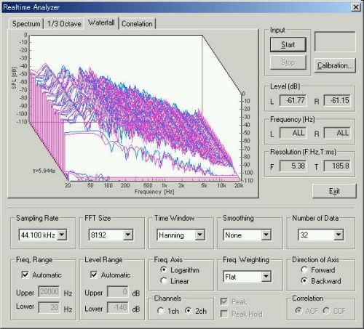Select the Waterfall tab
The image size is (364, 329).
(x=101, y=23)
